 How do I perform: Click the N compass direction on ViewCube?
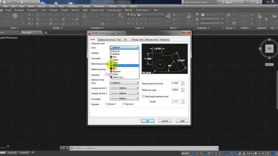(x=269, y=39)
